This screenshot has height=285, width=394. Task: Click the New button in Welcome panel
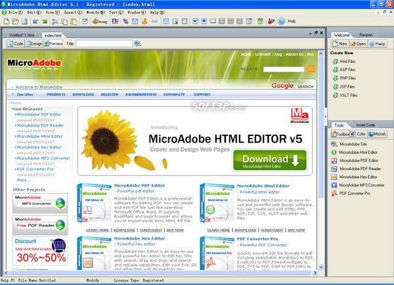(340, 44)
